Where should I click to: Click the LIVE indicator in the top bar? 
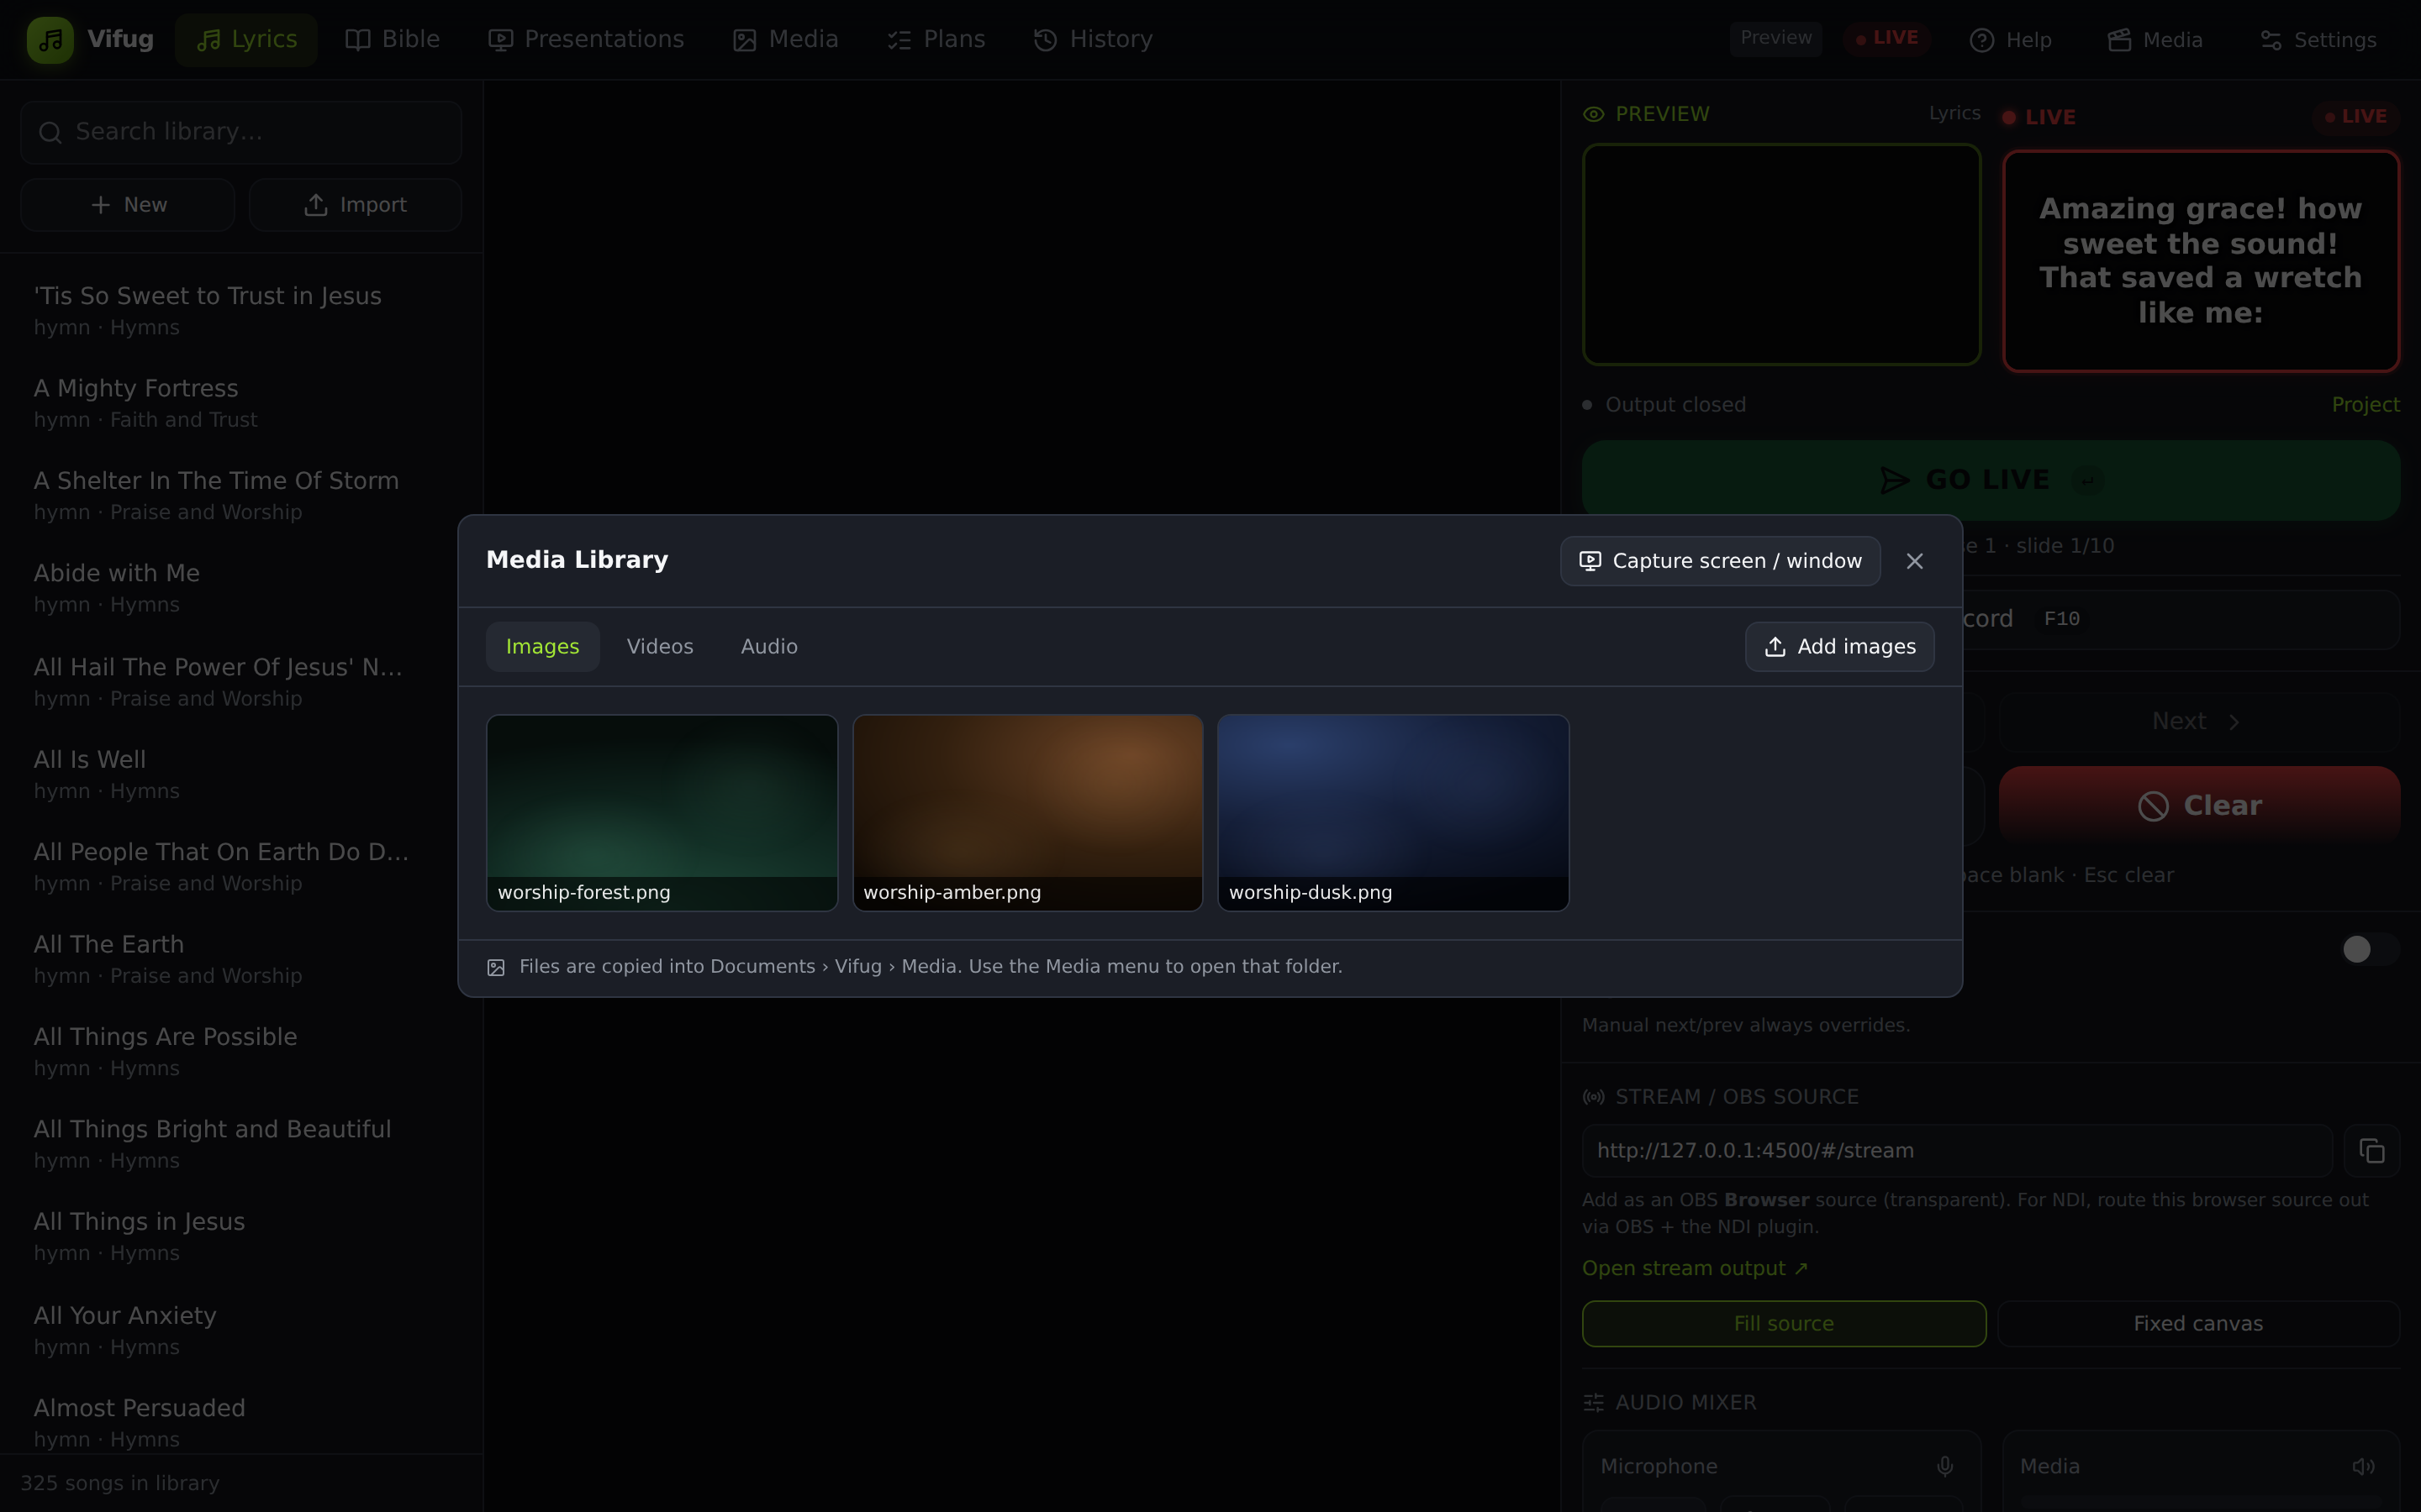click(x=1886, y=38)
